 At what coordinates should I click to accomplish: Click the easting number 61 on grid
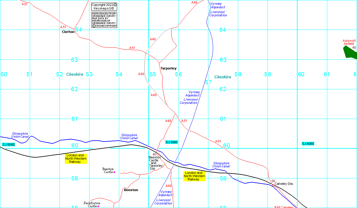coord(327,74)
